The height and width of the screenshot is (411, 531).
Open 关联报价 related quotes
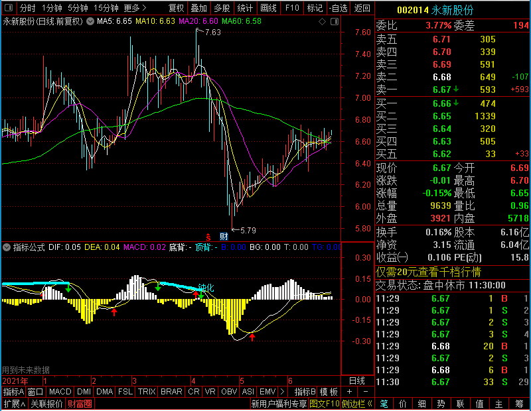(46, 404)
